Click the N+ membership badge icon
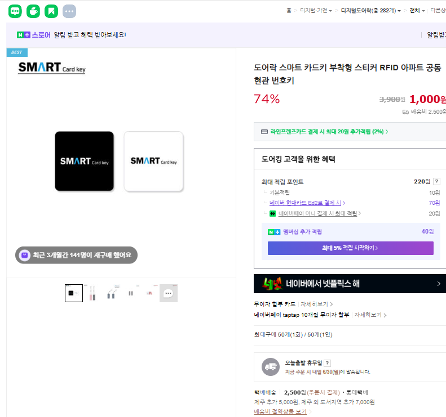 click(274, 232)
